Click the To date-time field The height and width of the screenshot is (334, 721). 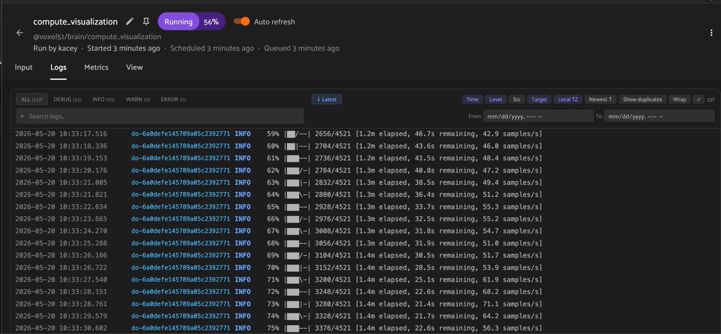click(659, 116)
